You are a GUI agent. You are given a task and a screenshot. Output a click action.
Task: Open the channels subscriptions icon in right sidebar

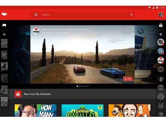coord(161,25)
